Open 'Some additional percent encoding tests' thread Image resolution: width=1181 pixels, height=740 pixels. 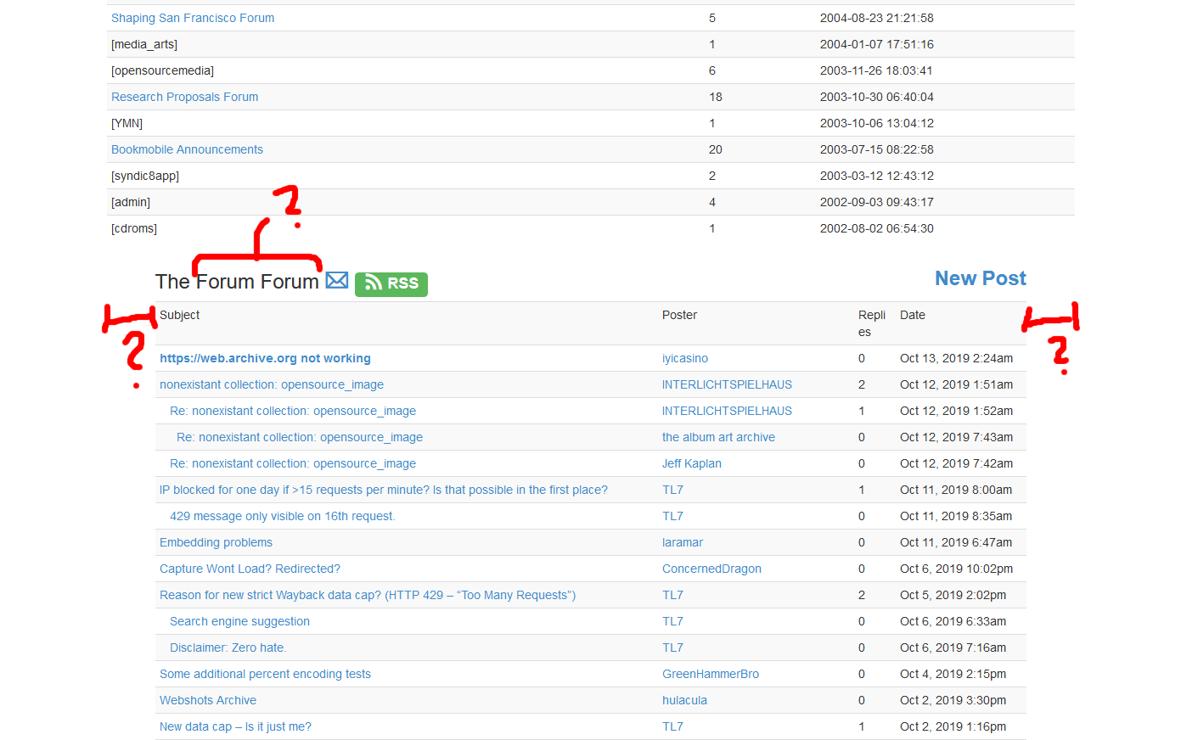[x=265, y=674]
